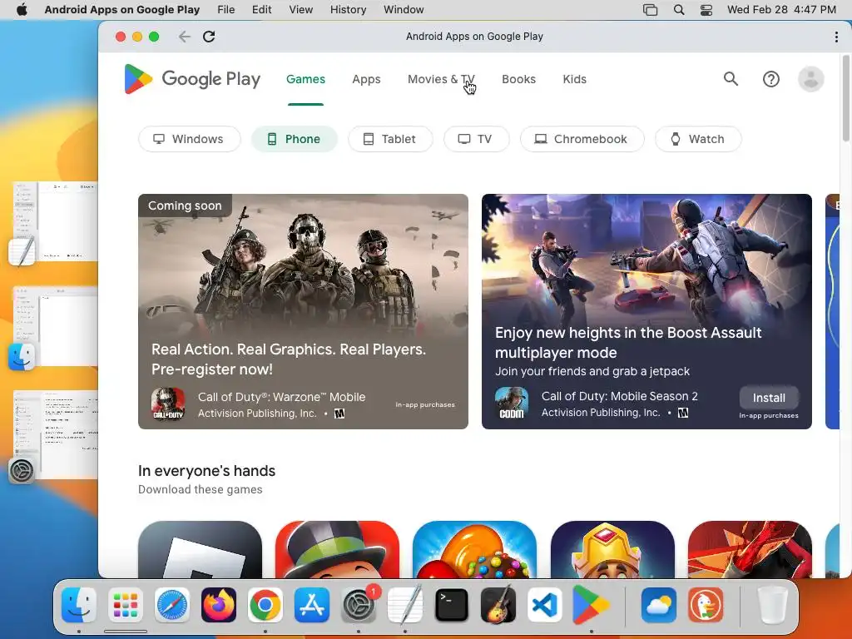Launch Visual Studio Code from the Dock

tap(545, 605)
